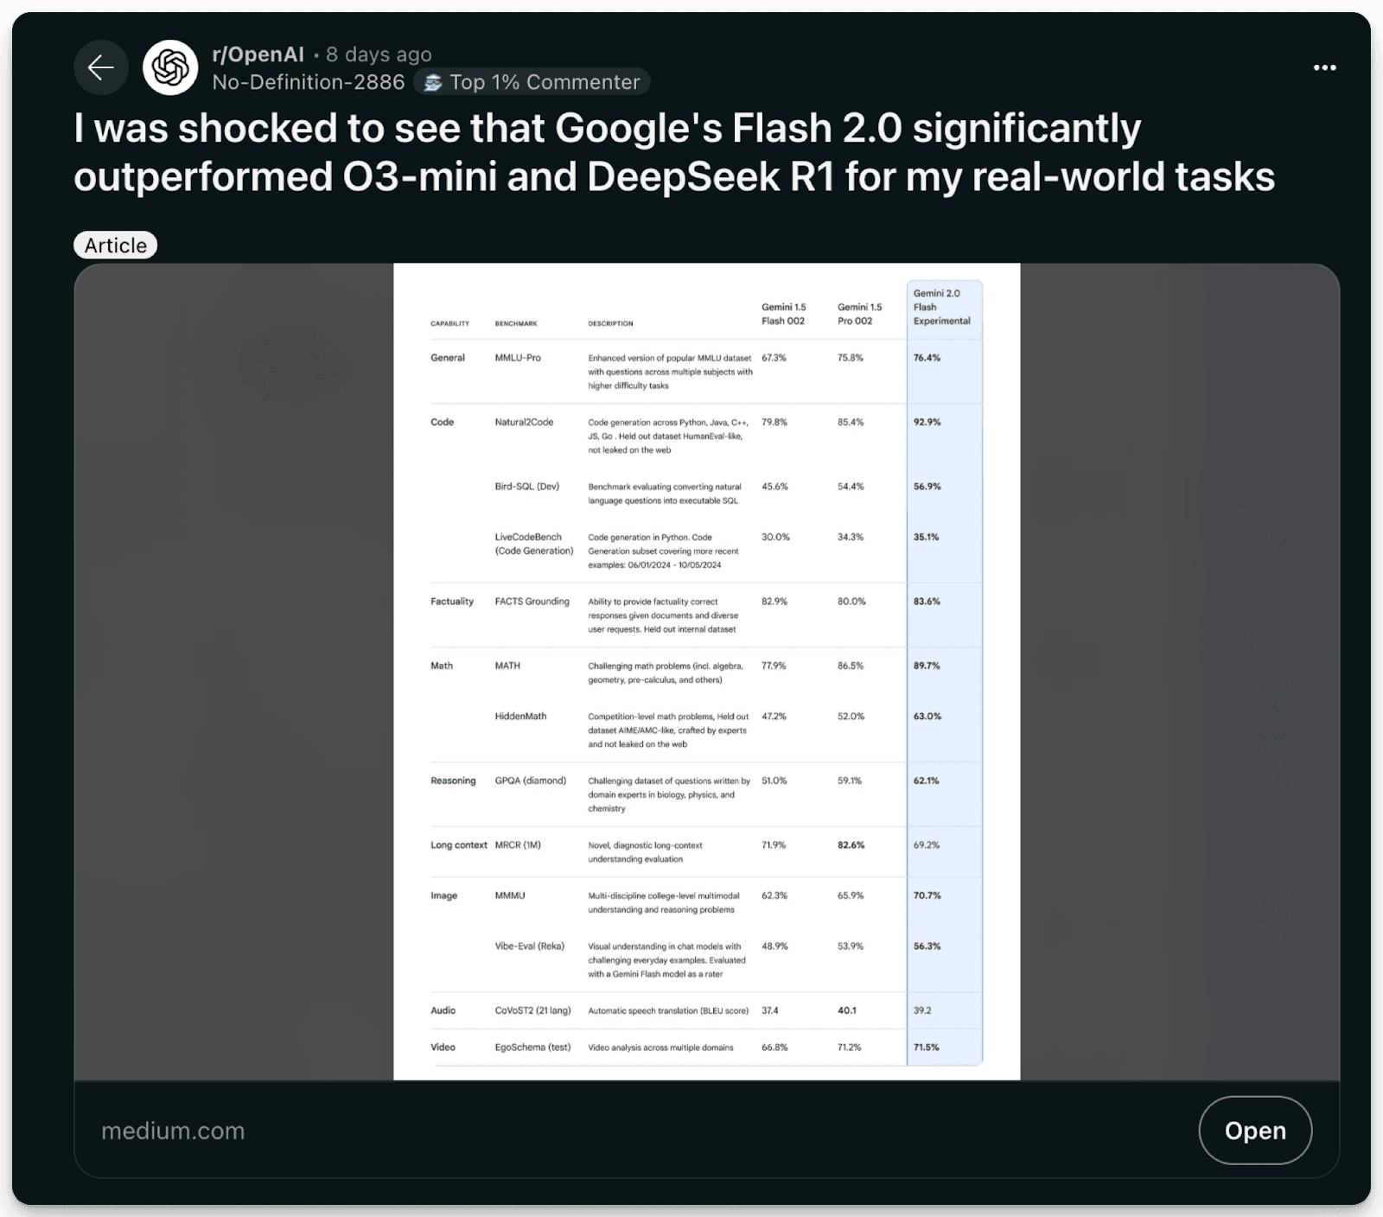Image resolution: width=1383 pixels, height=1217 pixels.
Task: Click the FACTS Grounding benchmark entry
Action: click(x=531, y=601)
